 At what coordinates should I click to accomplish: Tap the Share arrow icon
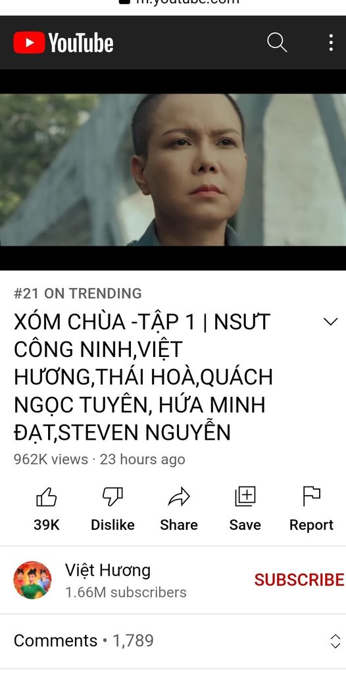pos(179,497)
